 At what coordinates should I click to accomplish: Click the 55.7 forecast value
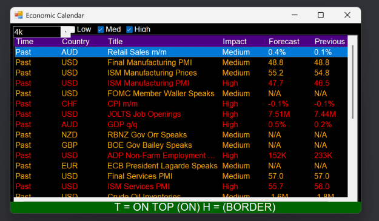(x=275, y=186)
